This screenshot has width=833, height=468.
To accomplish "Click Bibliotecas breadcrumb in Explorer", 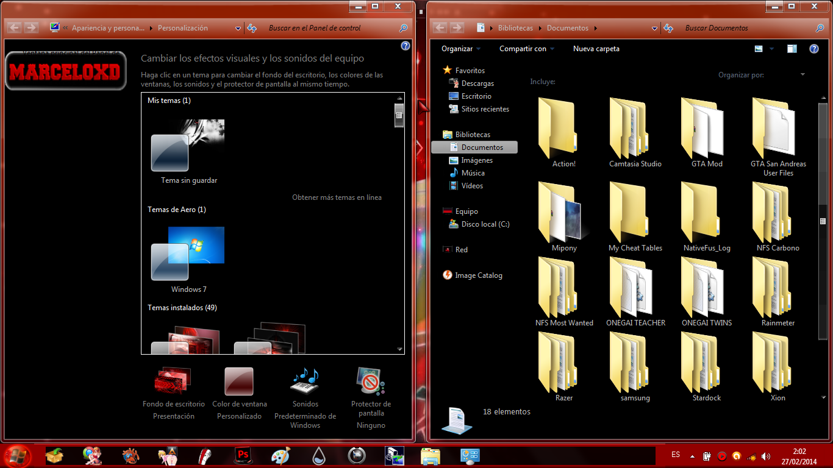I will [x=515, y=28].
